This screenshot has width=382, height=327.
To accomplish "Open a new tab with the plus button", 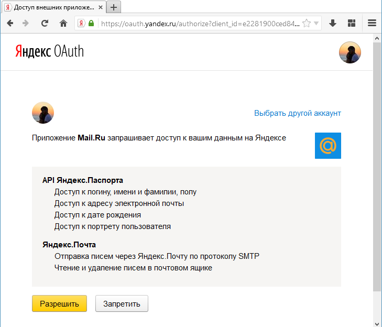I will click(x=114, y=7).
